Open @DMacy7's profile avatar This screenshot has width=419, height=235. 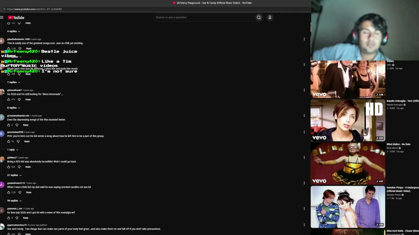point(2,159)
